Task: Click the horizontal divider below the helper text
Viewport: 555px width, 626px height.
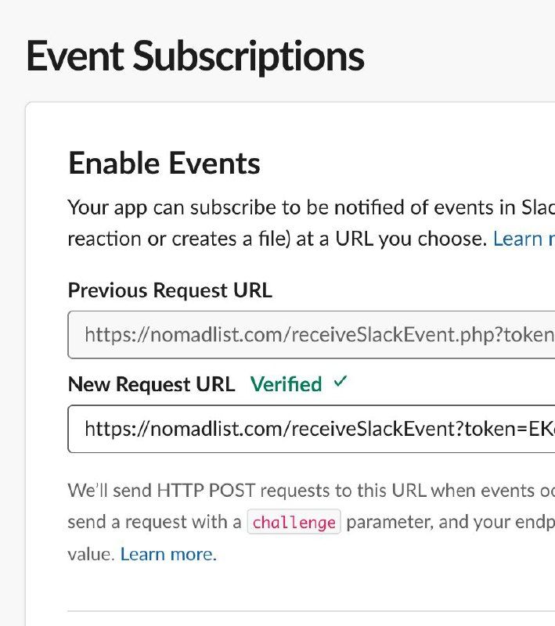Action: tap(311, 610)
